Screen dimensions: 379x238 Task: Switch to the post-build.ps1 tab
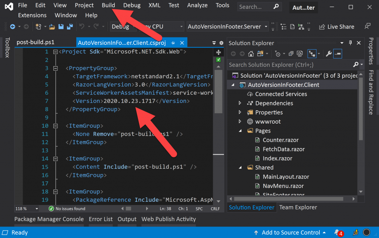pyautogui.click(x=36, y=42)
